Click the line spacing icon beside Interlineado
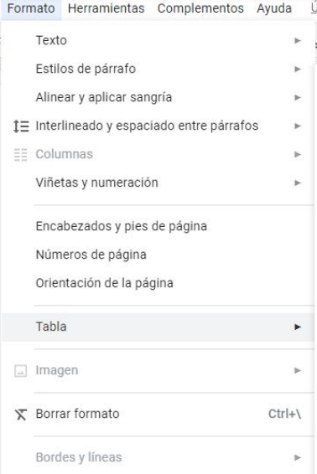The height and width of the screenshot is (474, 317). pyautogui.click(x=21, y=126)
